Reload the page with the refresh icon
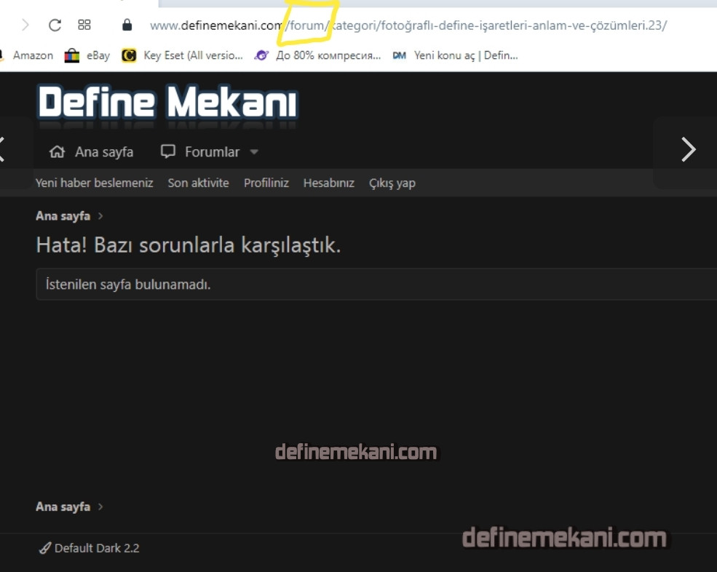 pos(55,25)
